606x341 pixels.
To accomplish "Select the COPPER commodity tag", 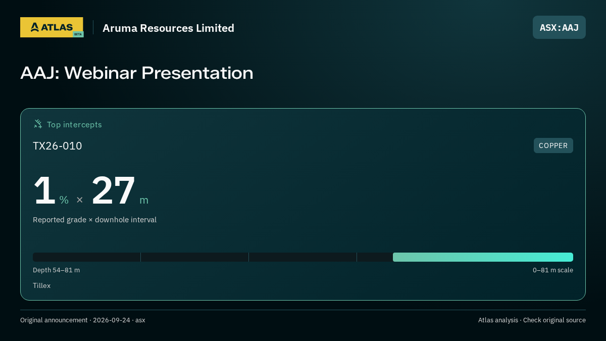I will pos(553,145).
